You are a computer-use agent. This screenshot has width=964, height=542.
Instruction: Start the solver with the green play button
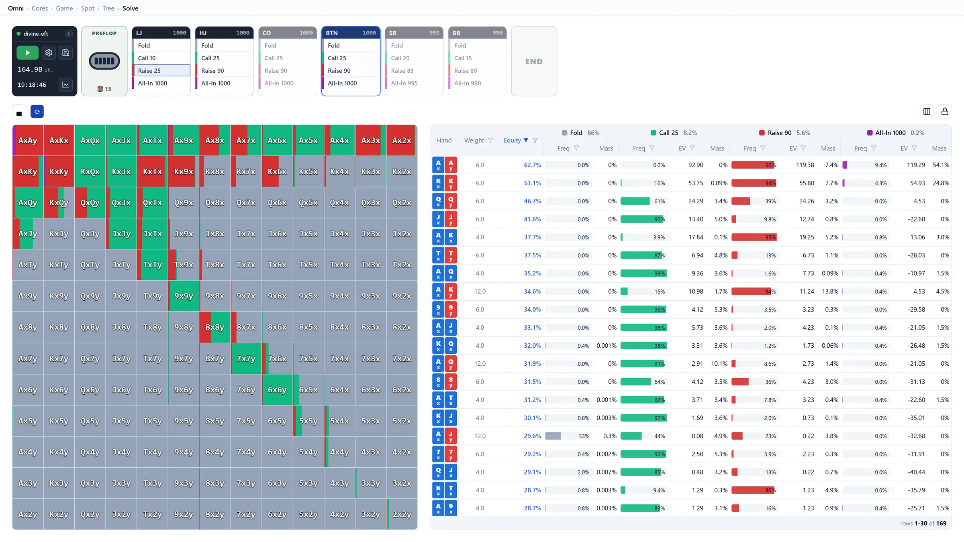[27, 53]
